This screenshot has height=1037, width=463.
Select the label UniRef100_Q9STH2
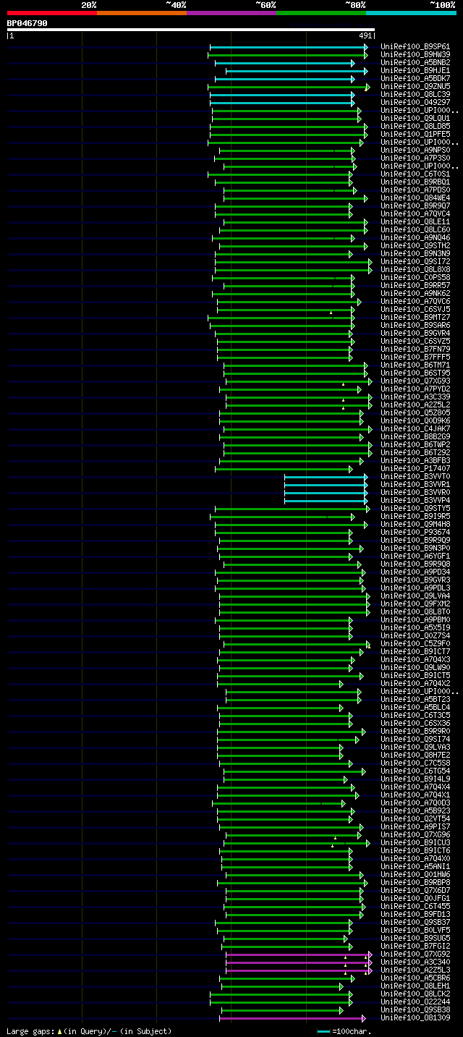(x=415, y=246)
